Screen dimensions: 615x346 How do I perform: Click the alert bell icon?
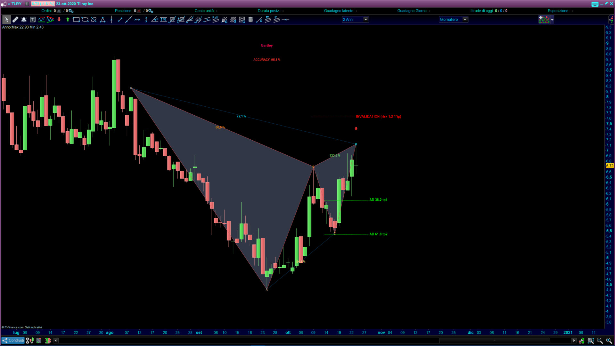[x=24, y=20]
